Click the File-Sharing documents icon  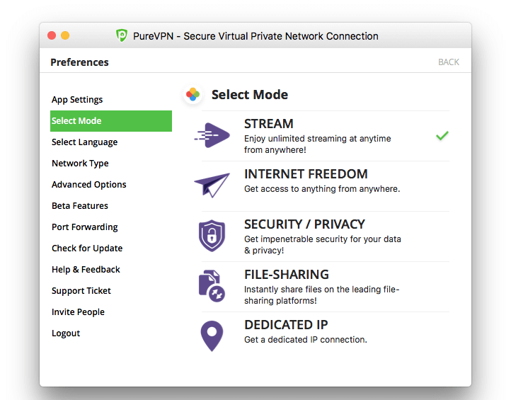point(212,285)
